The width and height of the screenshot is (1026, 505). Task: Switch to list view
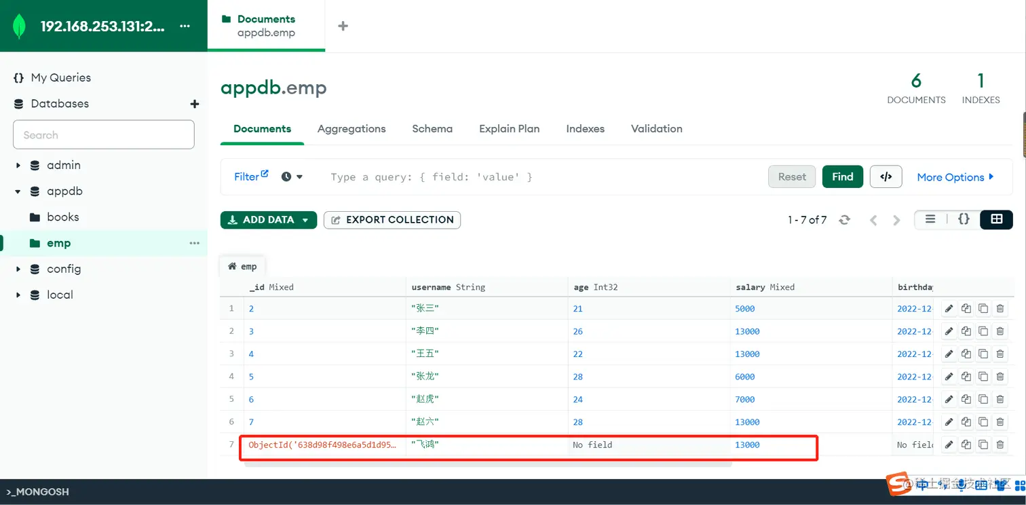point(930,219)
